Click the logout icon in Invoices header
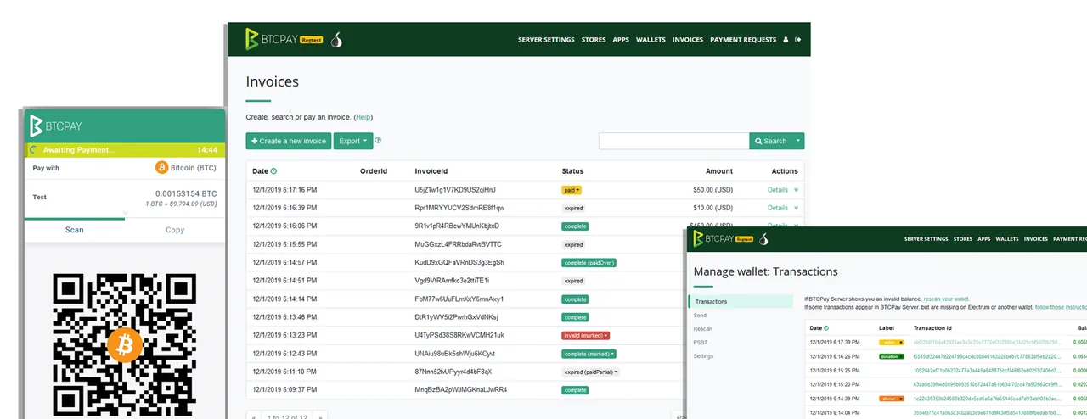Viewport: 1087px width, 419px height. (798, 40)
